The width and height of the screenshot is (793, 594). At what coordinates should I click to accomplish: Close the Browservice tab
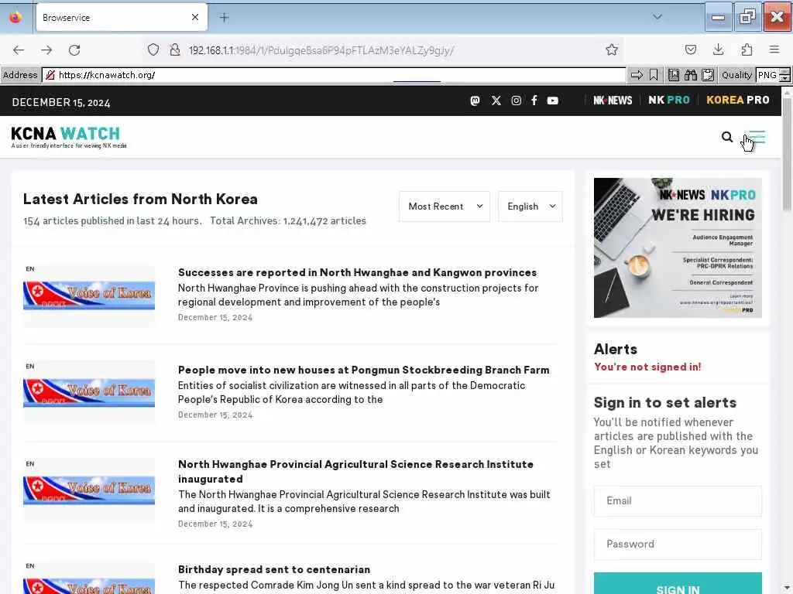coord(195,17)
